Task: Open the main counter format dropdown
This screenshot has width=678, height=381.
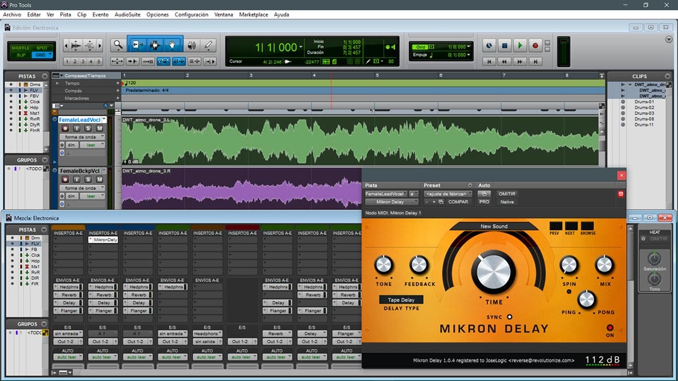Action: pos(301,47)
